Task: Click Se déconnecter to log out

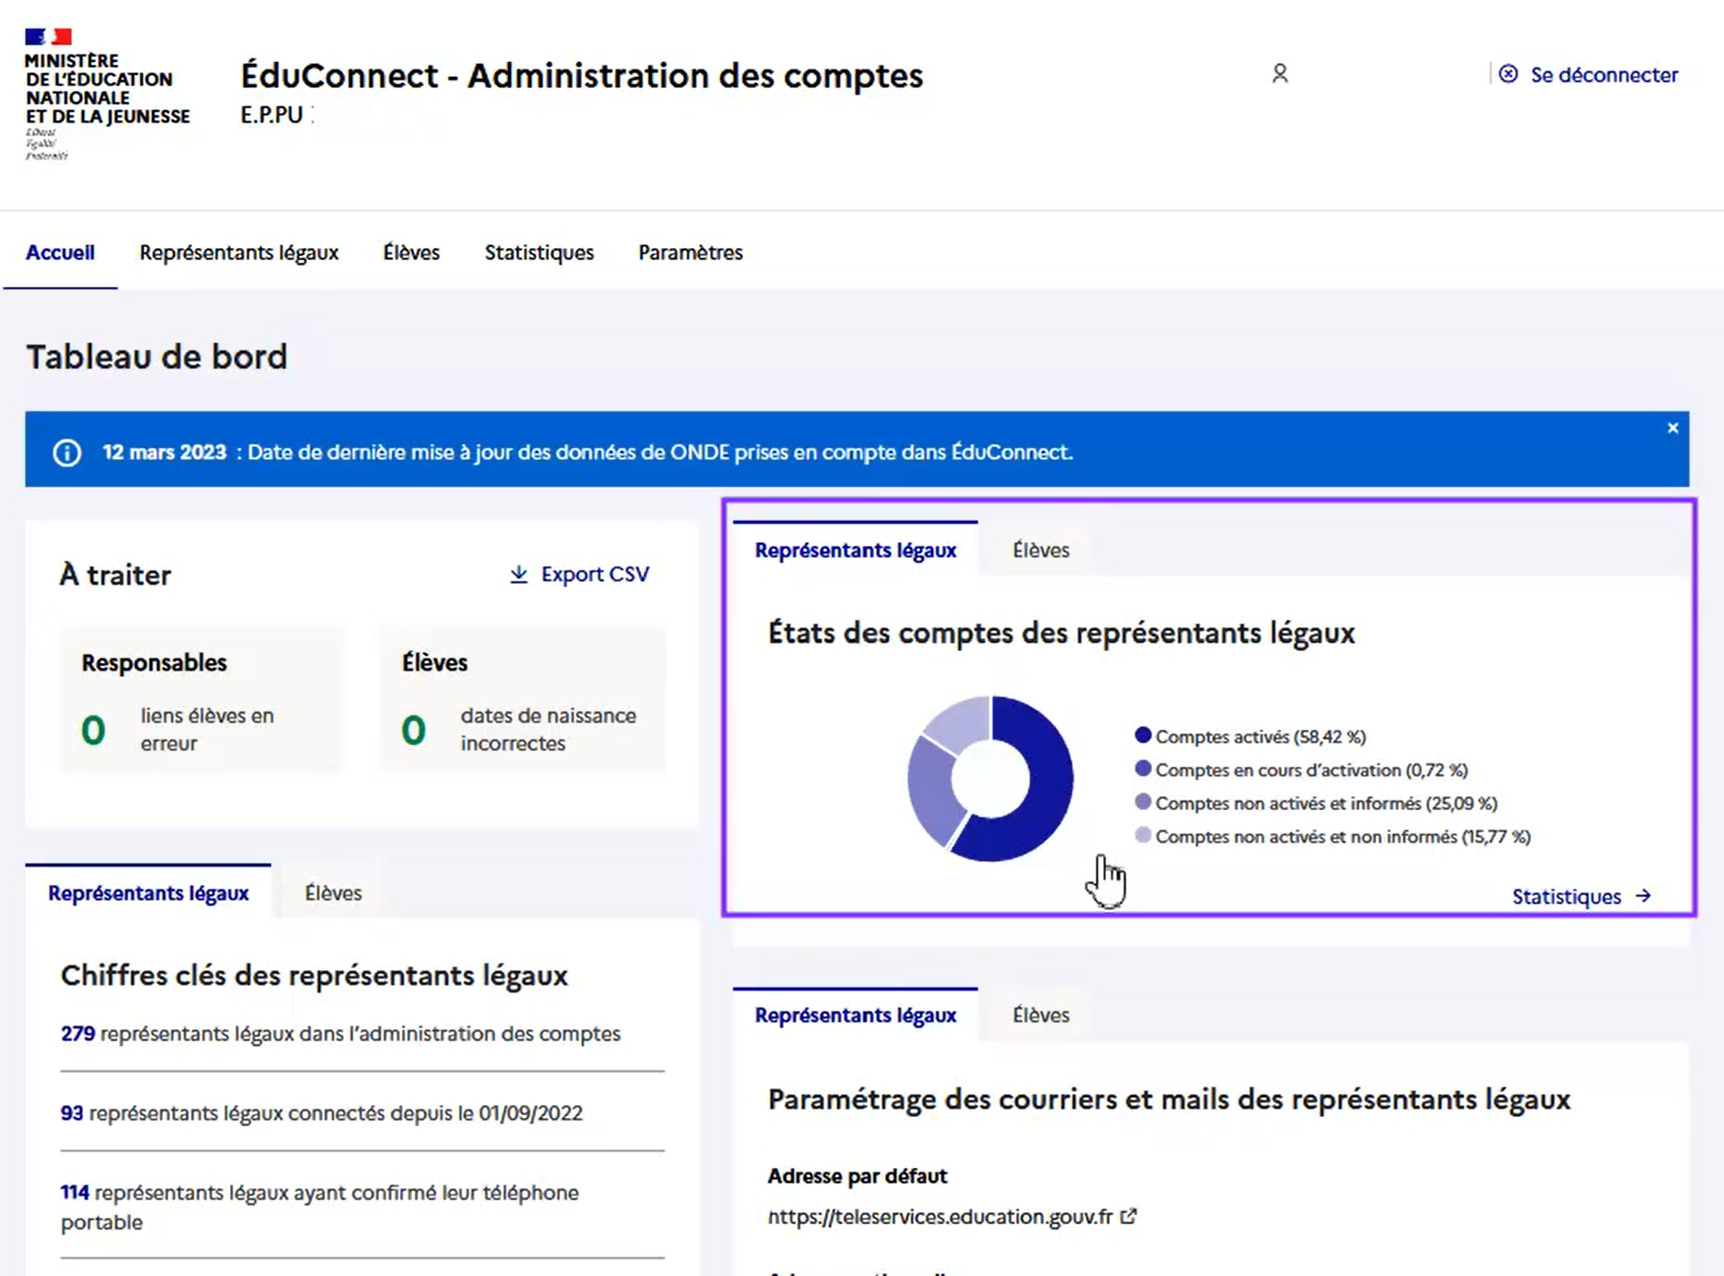Action: pos(1604,74)
